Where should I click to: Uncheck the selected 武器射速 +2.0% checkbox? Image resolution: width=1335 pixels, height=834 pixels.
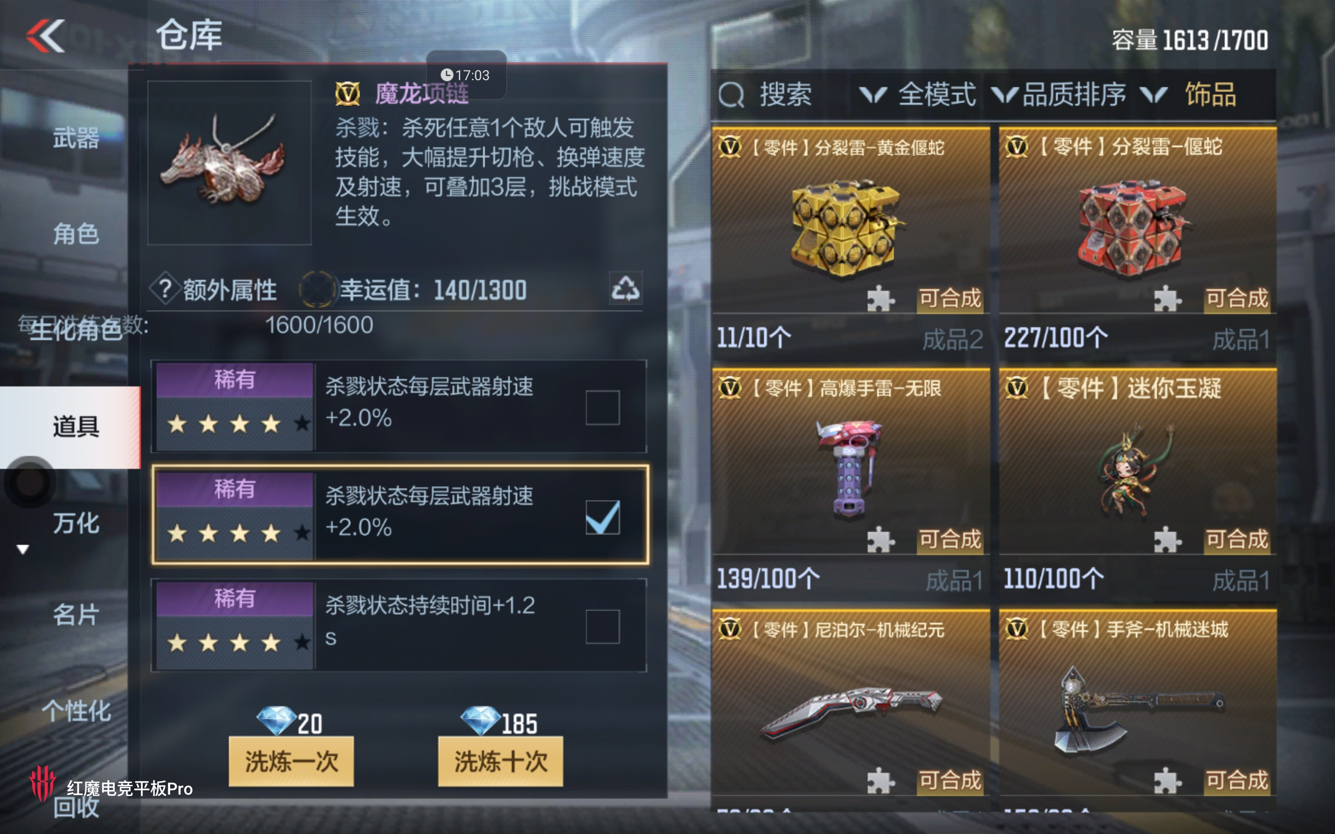[x=603, y=518]
